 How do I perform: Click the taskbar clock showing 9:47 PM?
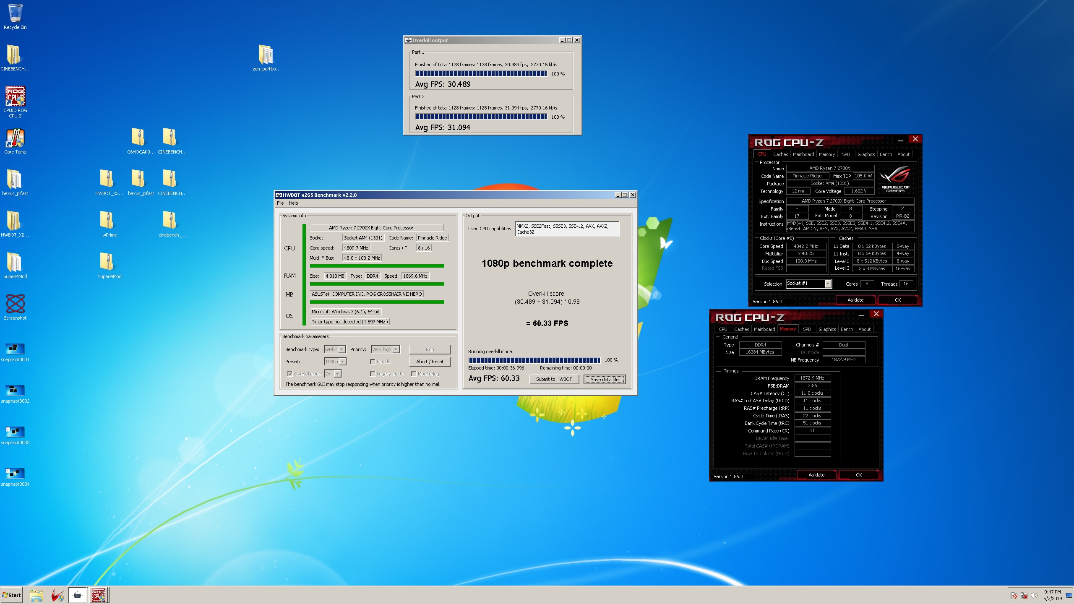[1052, 595]
